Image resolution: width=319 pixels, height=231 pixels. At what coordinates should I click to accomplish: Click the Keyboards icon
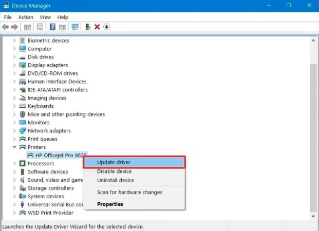click(22, 106)
